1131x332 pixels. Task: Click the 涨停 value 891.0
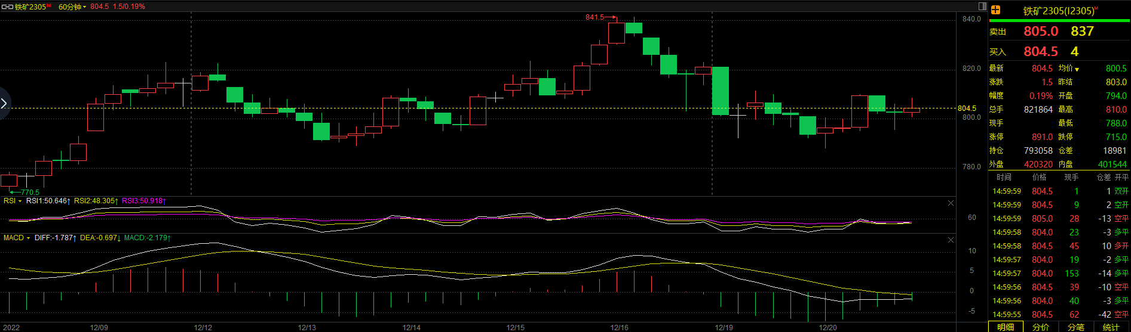1042,137
